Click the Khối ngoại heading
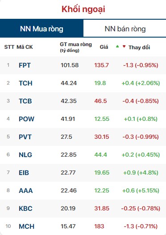 click(x=83, y=9)
